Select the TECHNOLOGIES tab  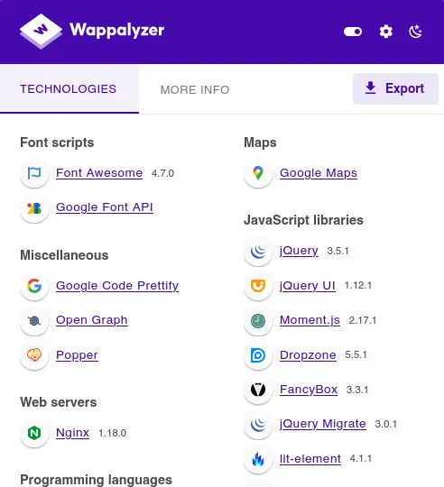click(x=69, y=89)
